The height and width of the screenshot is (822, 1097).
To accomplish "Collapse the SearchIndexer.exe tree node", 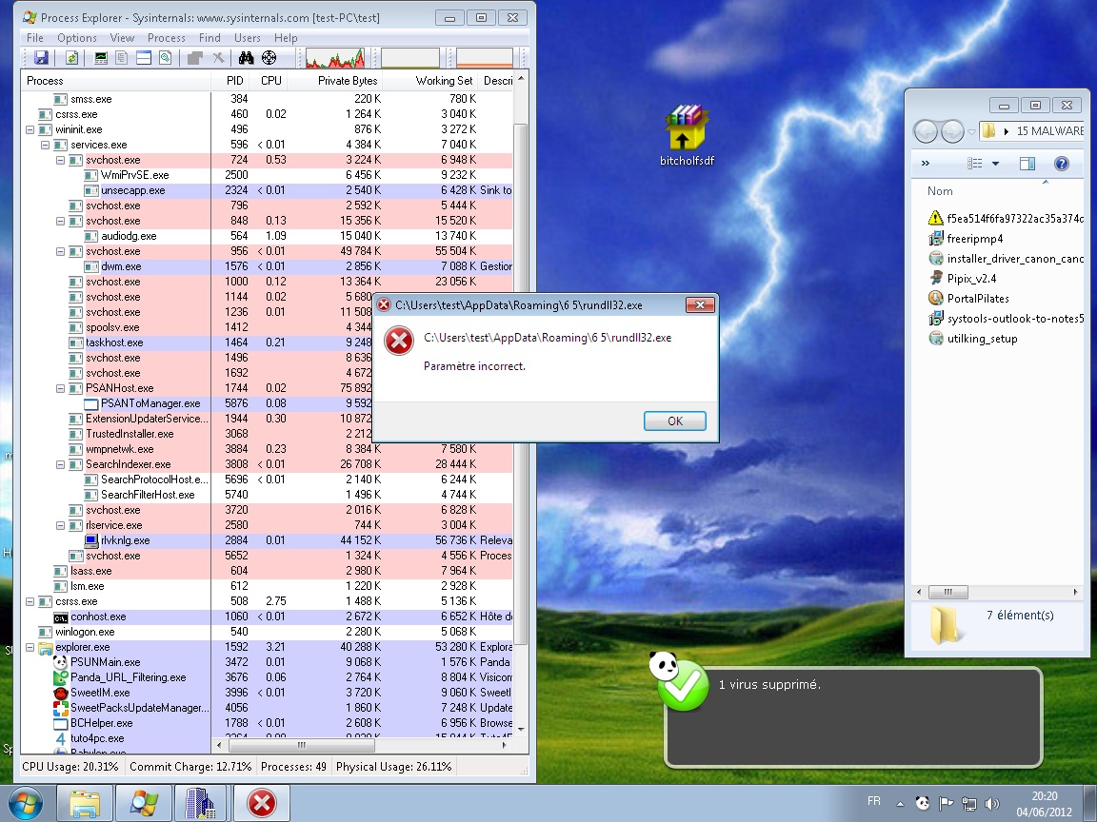I will (x=60, y=465).
